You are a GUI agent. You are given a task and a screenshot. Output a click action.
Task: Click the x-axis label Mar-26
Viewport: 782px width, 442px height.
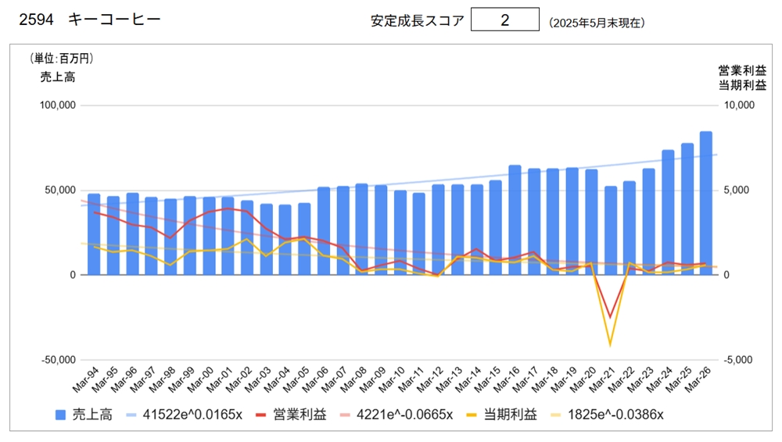698,380
